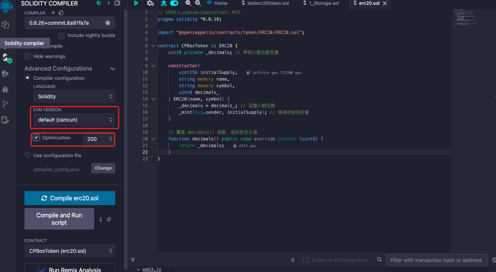496x272 pixels.
Task: Select the erc20.sol tab
Action: tap(369, 3)
